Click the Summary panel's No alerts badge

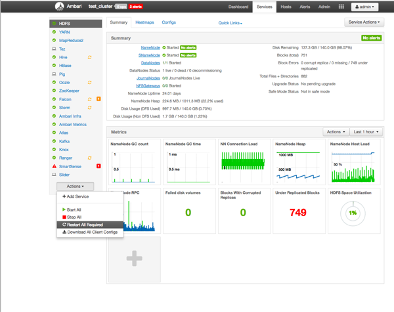[372, 38]
